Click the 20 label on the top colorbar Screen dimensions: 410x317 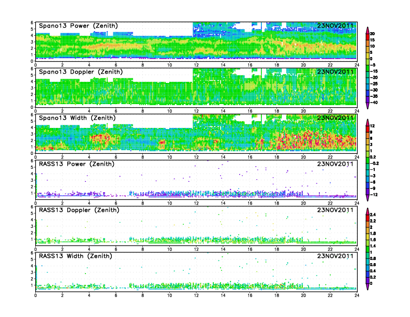pos(372,34)
